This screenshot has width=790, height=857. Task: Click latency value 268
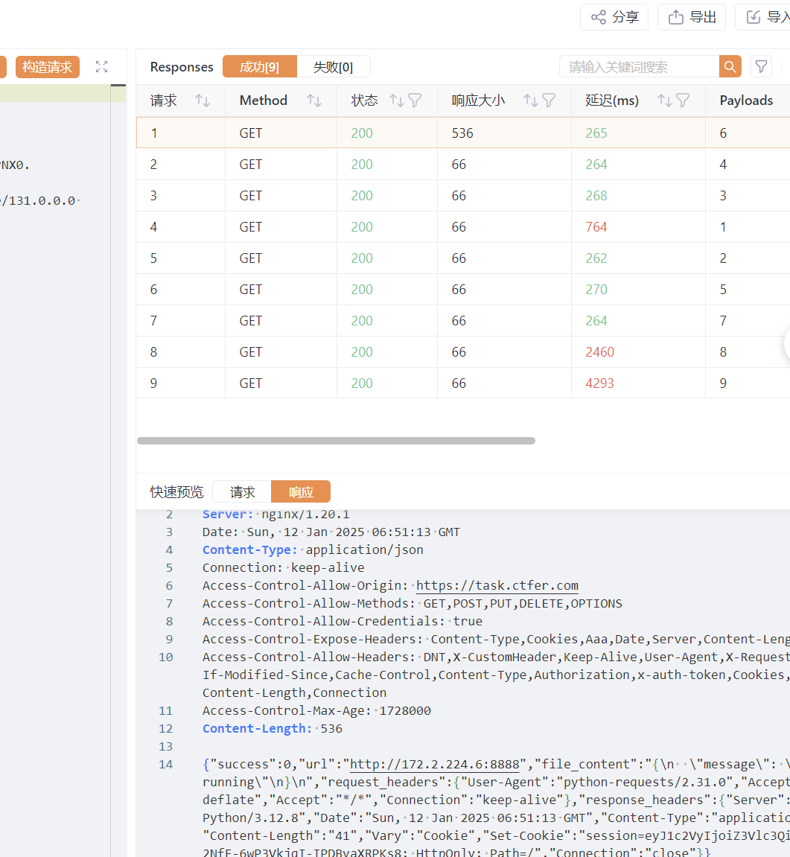[x=596, y=196]
